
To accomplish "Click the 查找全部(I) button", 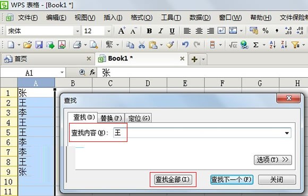I will point(173,180).
